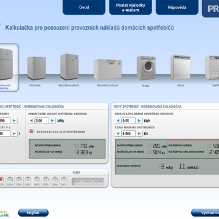Click the PRE logo tab
The width and height of the screenshot is (219, 219).
211,9
